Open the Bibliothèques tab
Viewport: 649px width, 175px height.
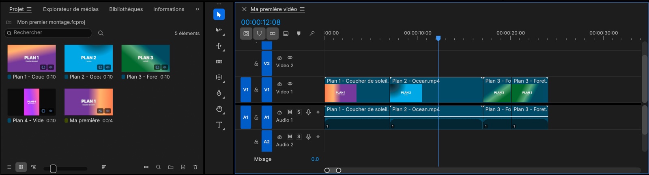tap(126, 9)
